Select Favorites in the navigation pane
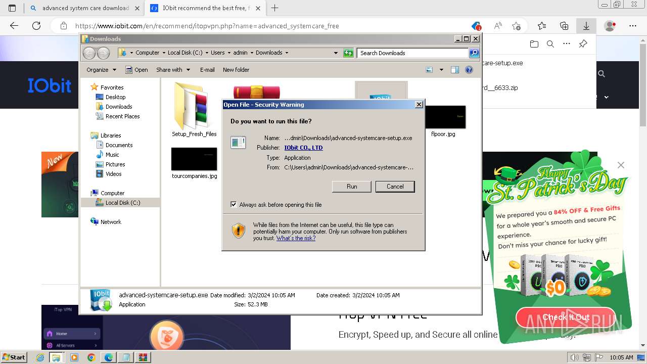647x364 pixels. 112,87
